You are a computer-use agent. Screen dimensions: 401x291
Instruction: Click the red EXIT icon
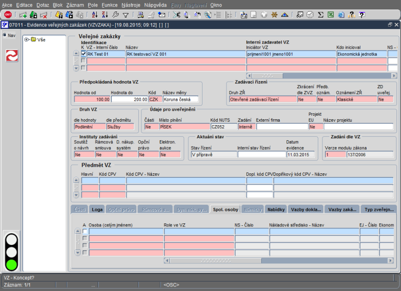(8, 15)
